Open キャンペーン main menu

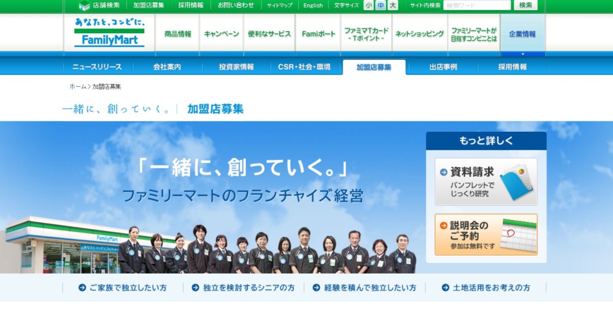click(221, 34)
